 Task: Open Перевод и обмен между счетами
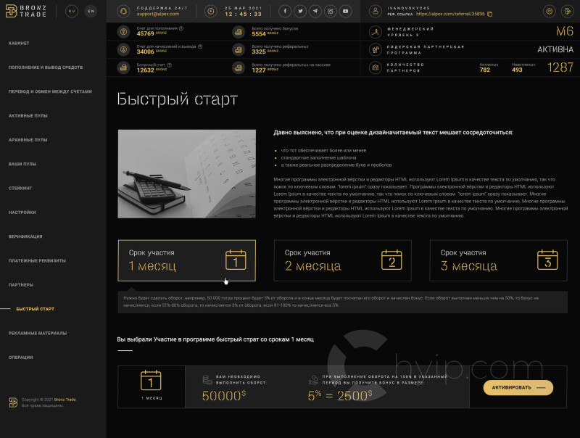pyautogui.click(x=50, y=91)
